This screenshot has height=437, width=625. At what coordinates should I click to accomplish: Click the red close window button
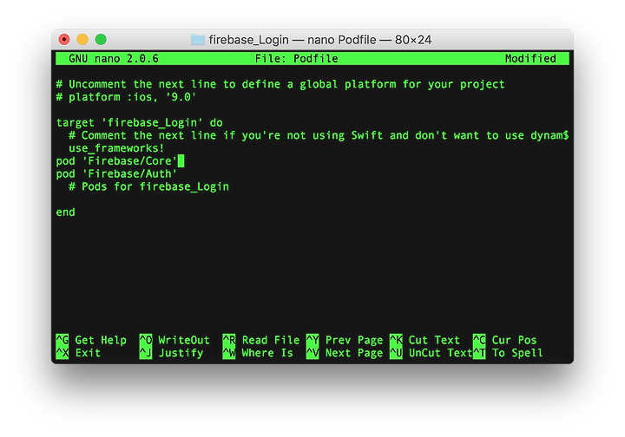coord(64,39)
